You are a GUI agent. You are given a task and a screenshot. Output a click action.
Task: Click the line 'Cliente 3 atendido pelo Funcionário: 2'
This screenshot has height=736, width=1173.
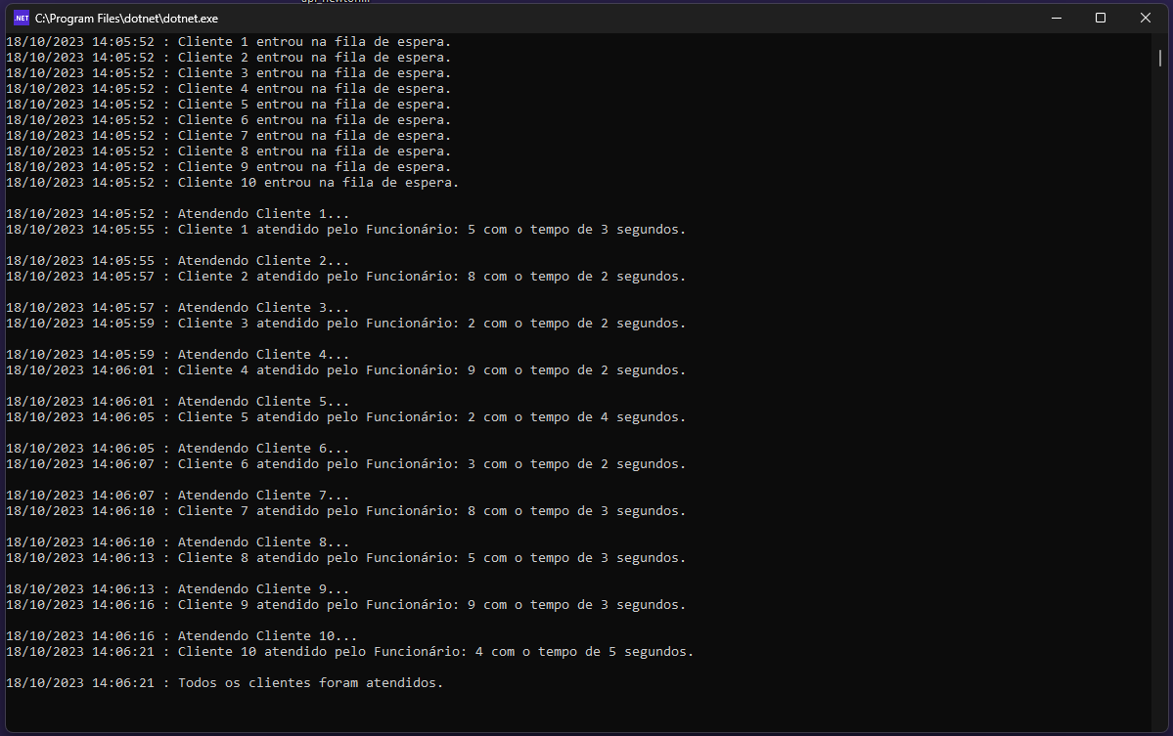tap(345, 325)
